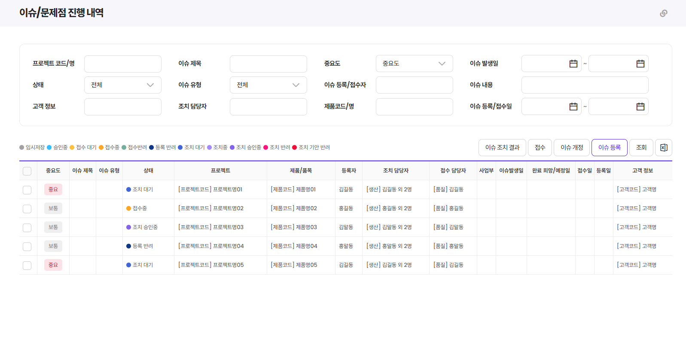Viewport: 686px width, 357px height.
Task: Open calendar for 이슈 발생일 end date
Action: [640, 64]
